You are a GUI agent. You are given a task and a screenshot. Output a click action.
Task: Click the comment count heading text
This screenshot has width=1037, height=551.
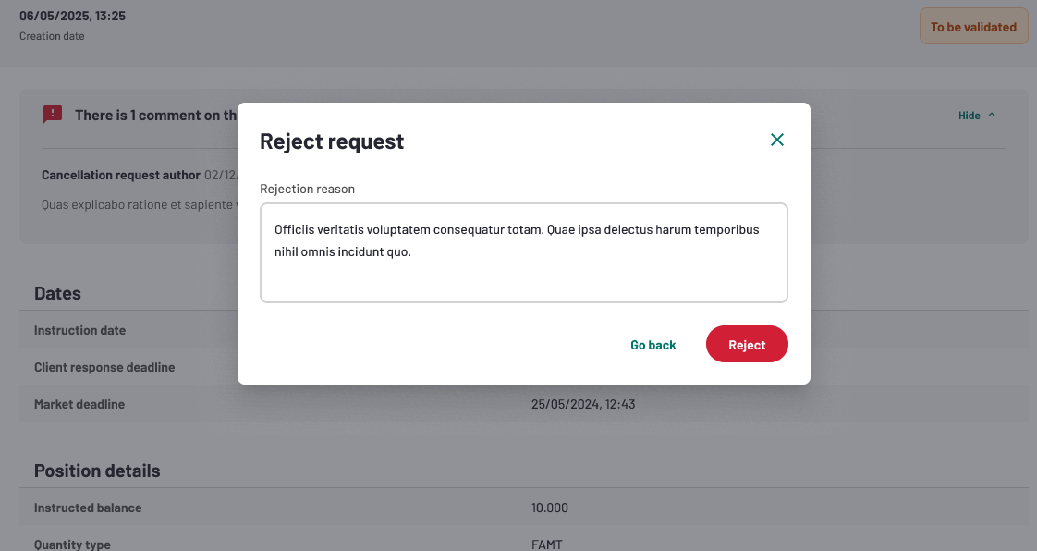pos(155,115)
